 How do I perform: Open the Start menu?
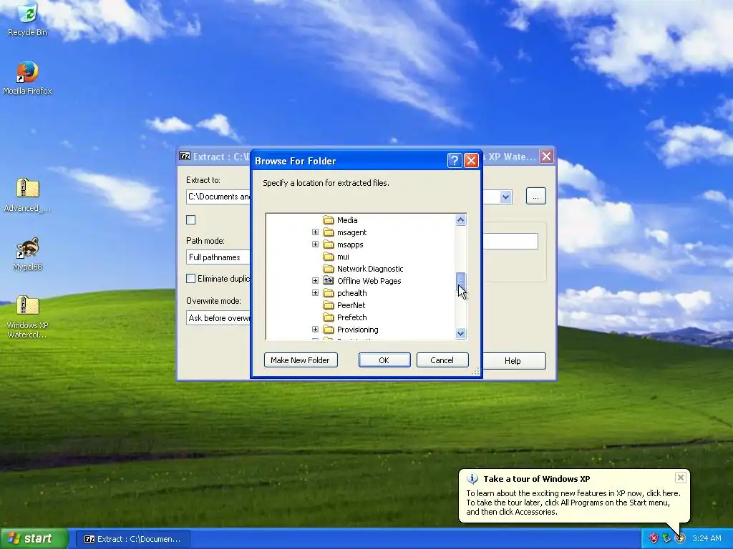point(34,539)
